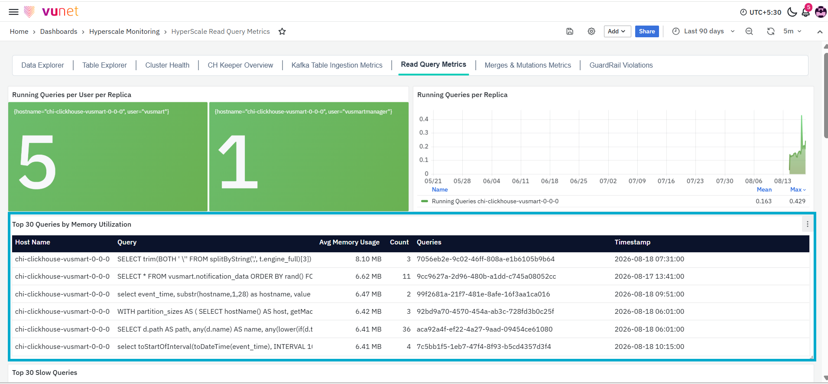Open panel menu for Top 30 Queries
The height and width of the screenshot is (384, 828).
pos(808,224)
